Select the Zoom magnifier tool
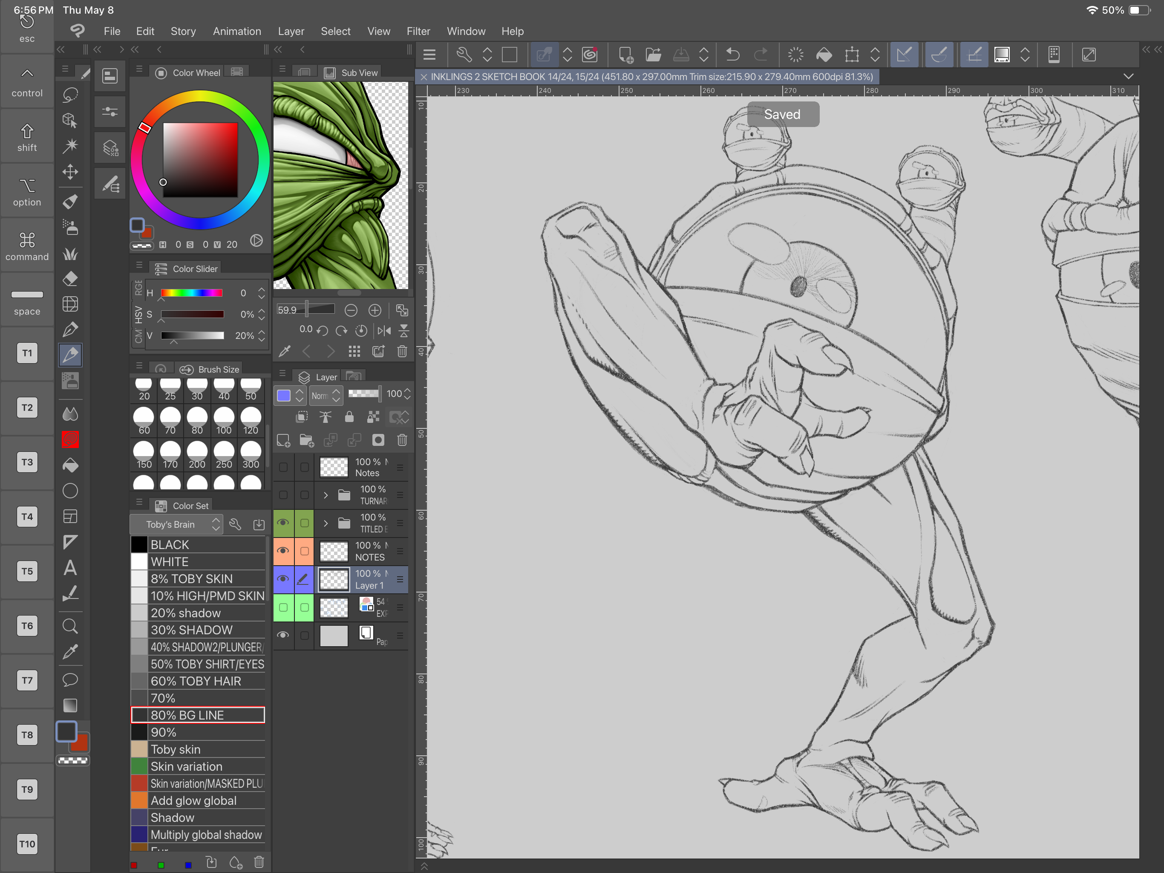This screenshot has width=1164, height=873. click(70, 626)
